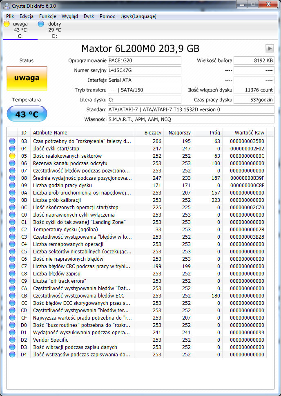Screen dimensions: 281x396
Task: Select 'Liczba prób kalibracji' attribute name
Action: tap(57, 200)
